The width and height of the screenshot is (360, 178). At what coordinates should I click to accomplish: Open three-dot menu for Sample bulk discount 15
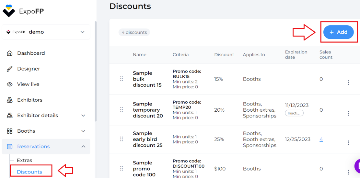tap(348, 83)
